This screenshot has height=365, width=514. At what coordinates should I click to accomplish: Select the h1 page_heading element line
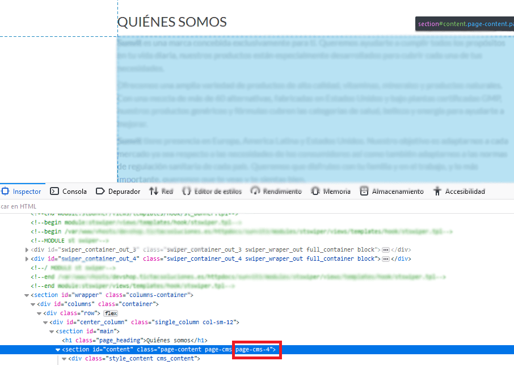pos(134,341)
